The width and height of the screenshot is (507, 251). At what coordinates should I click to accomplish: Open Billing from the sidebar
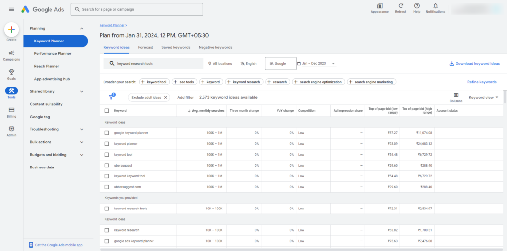[12, 112]
